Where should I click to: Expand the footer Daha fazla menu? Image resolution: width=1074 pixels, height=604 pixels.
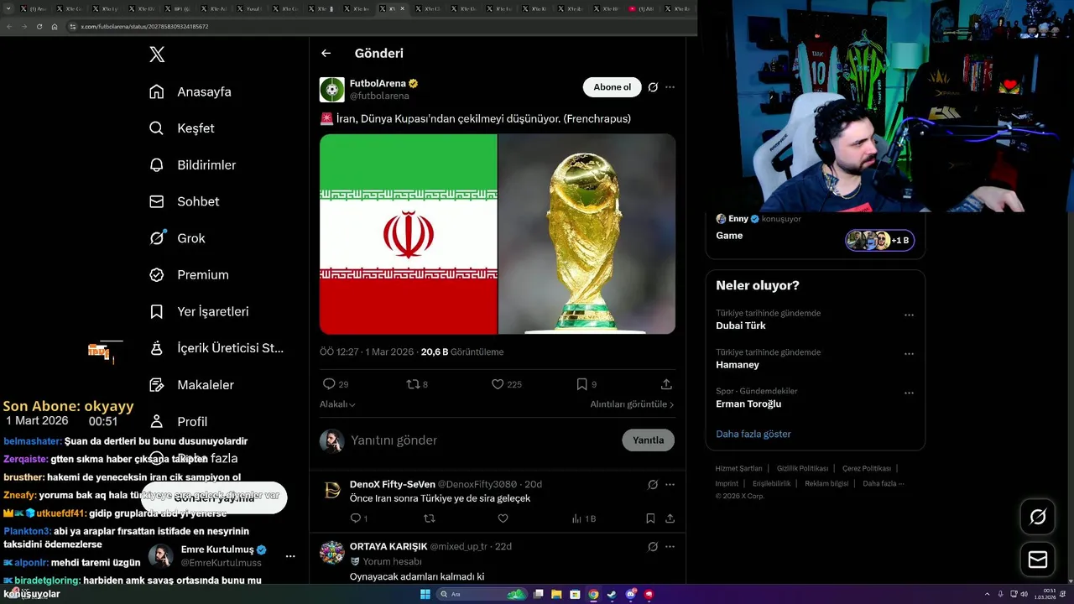click(884, 483)
